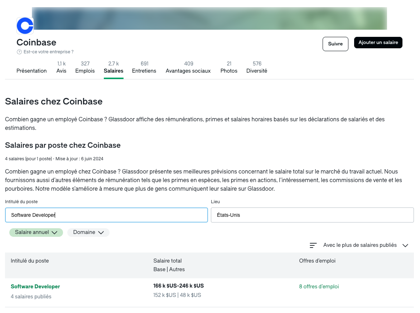Viewport: 420px width, 313px height.
Task: Click the '152 k $US | 48 k $US' breakdown
Action: (x=177, y=295)
